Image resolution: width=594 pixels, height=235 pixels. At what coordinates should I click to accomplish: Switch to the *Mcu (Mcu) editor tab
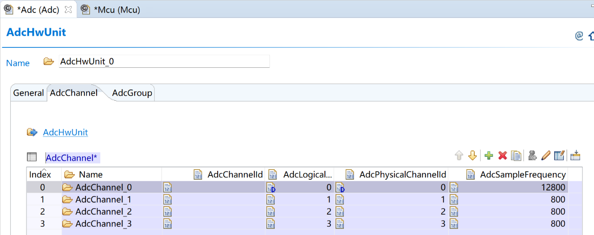(x=116, y=10)
